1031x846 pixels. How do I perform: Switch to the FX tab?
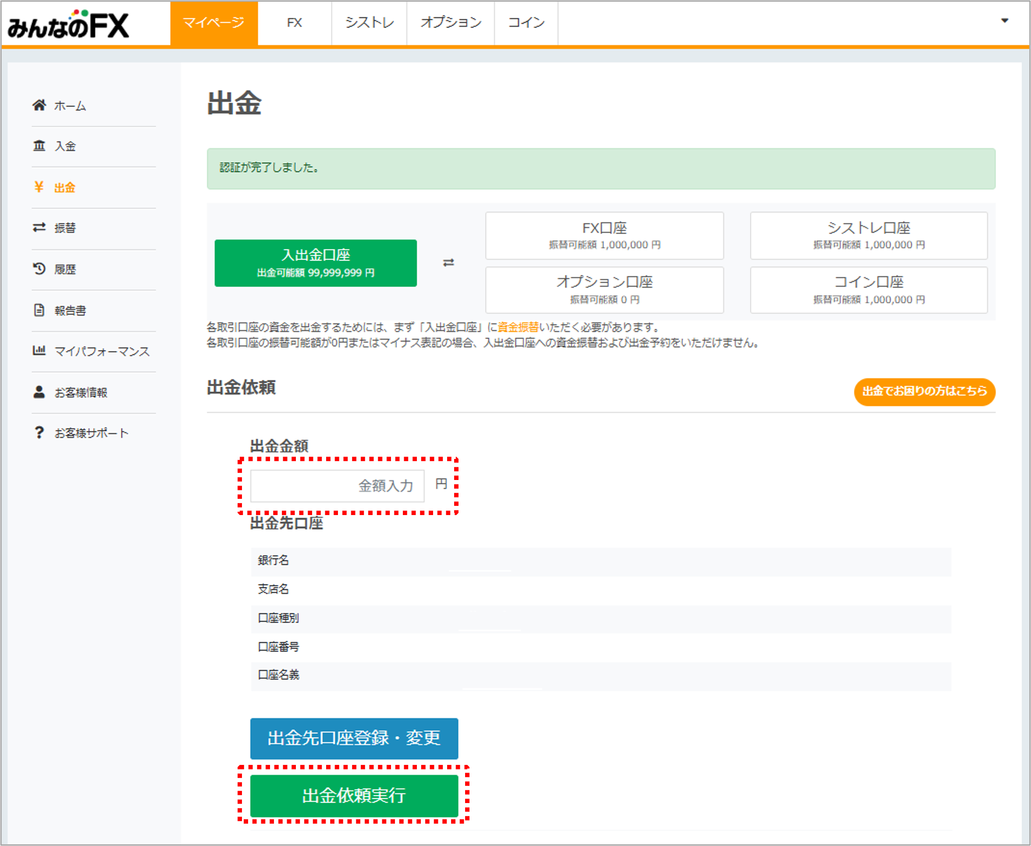pyautogui.click(x=294, y=23)
